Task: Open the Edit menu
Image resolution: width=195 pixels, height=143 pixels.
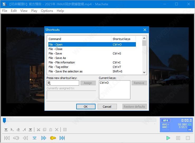Action: coord(14,11)
